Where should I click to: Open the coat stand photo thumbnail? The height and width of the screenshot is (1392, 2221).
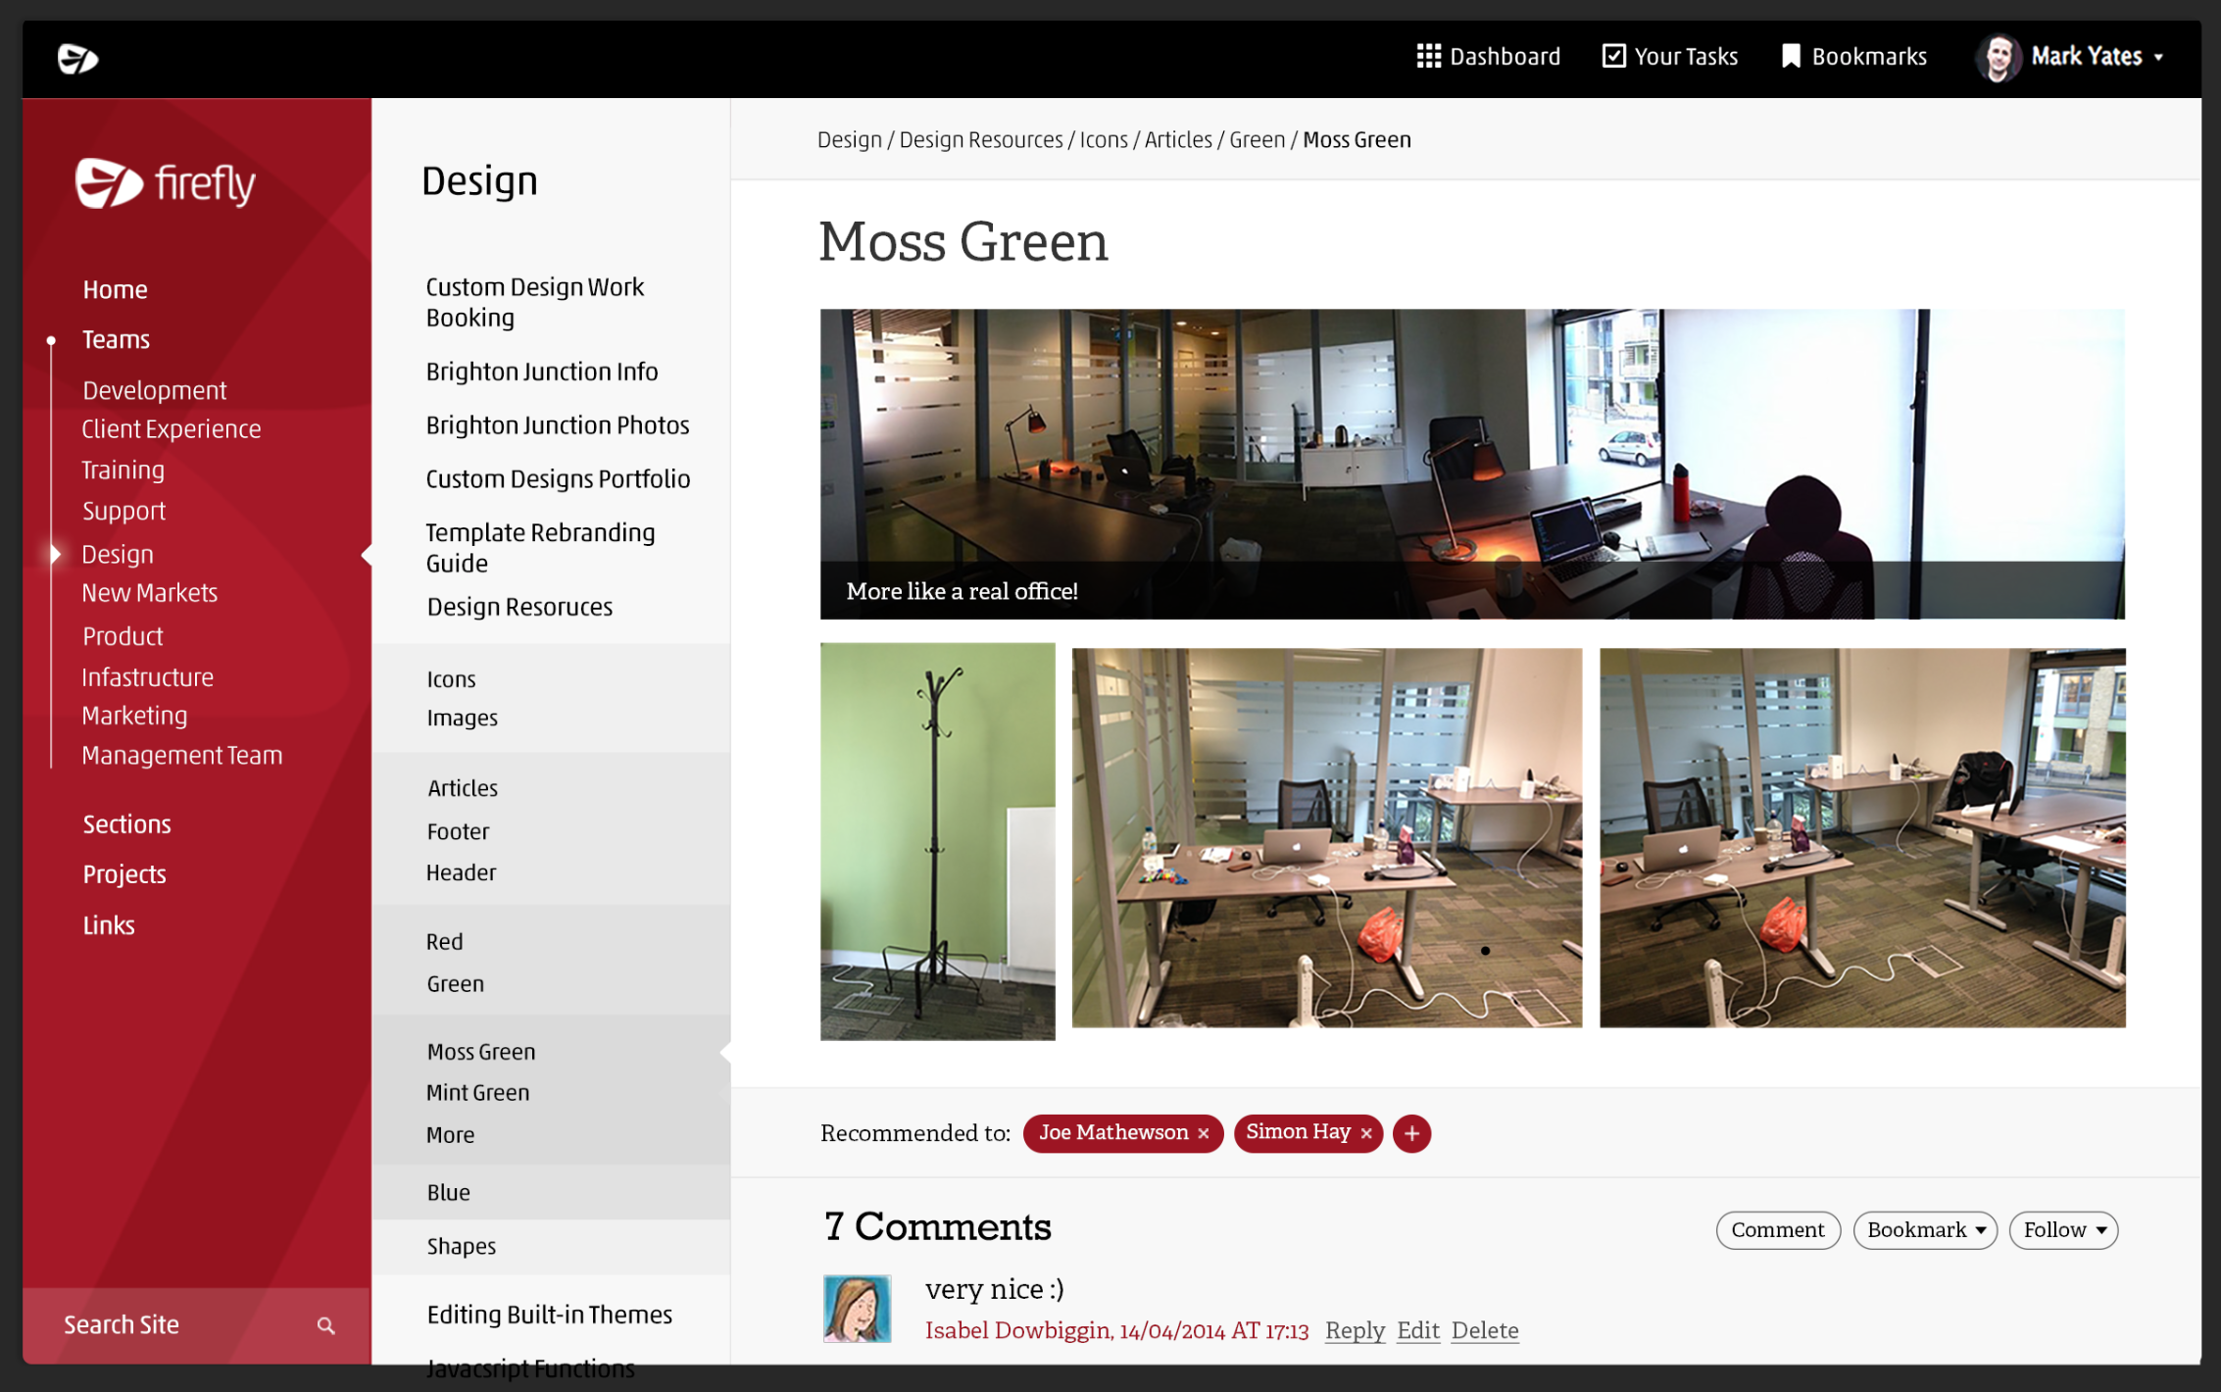[x=937, y=841]
